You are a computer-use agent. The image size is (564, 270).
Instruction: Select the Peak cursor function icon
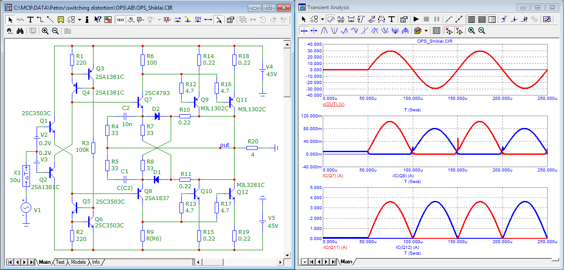325,31
